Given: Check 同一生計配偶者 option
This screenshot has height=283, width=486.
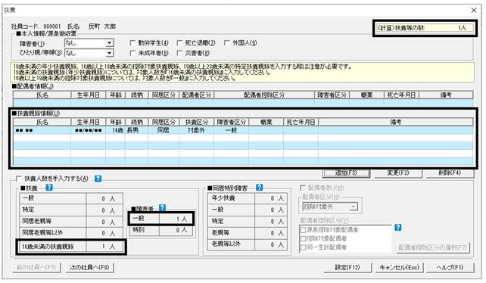Looking at the screenshot, I should click(303, 247).
